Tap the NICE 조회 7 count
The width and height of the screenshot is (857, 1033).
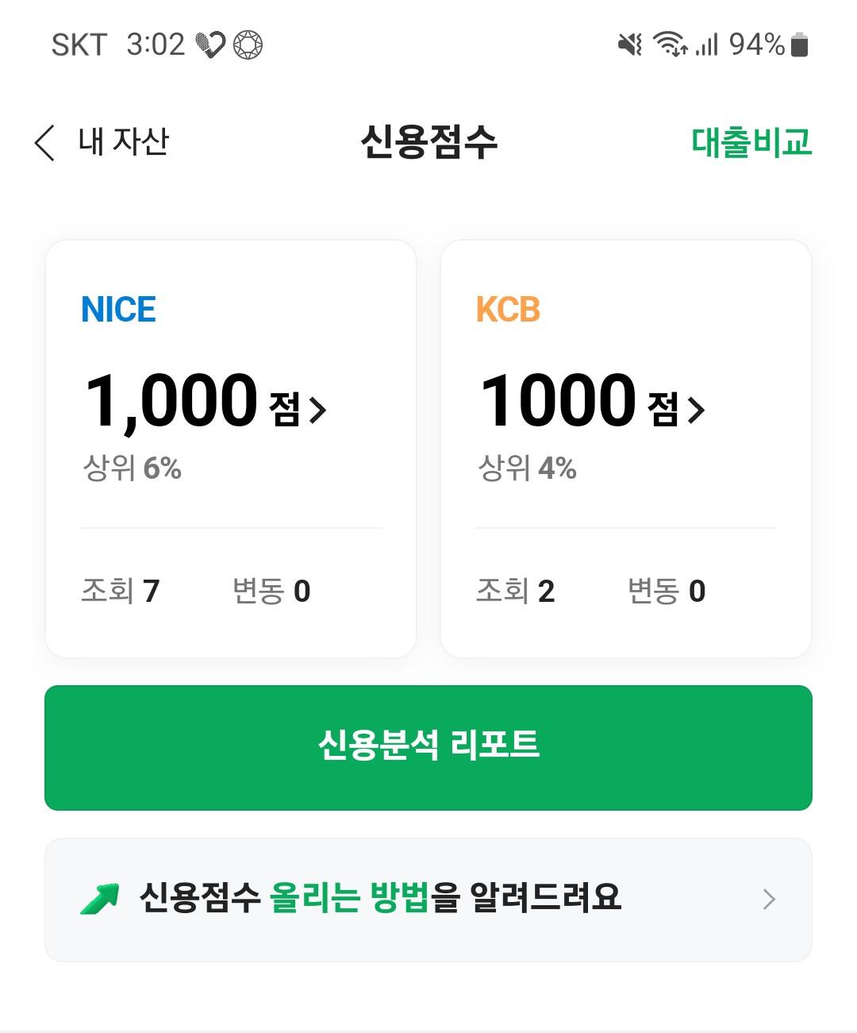(x=121, y=591)
